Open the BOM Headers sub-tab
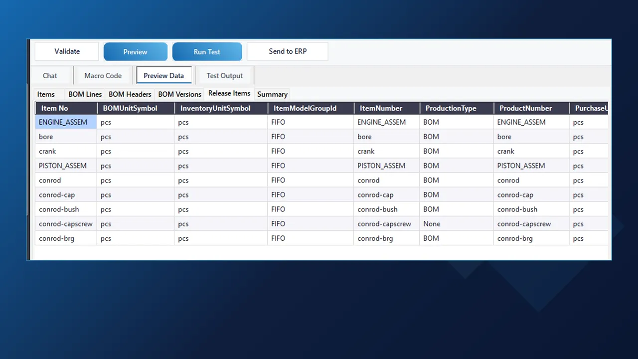The image size is (638, 359). click(130, 94)
